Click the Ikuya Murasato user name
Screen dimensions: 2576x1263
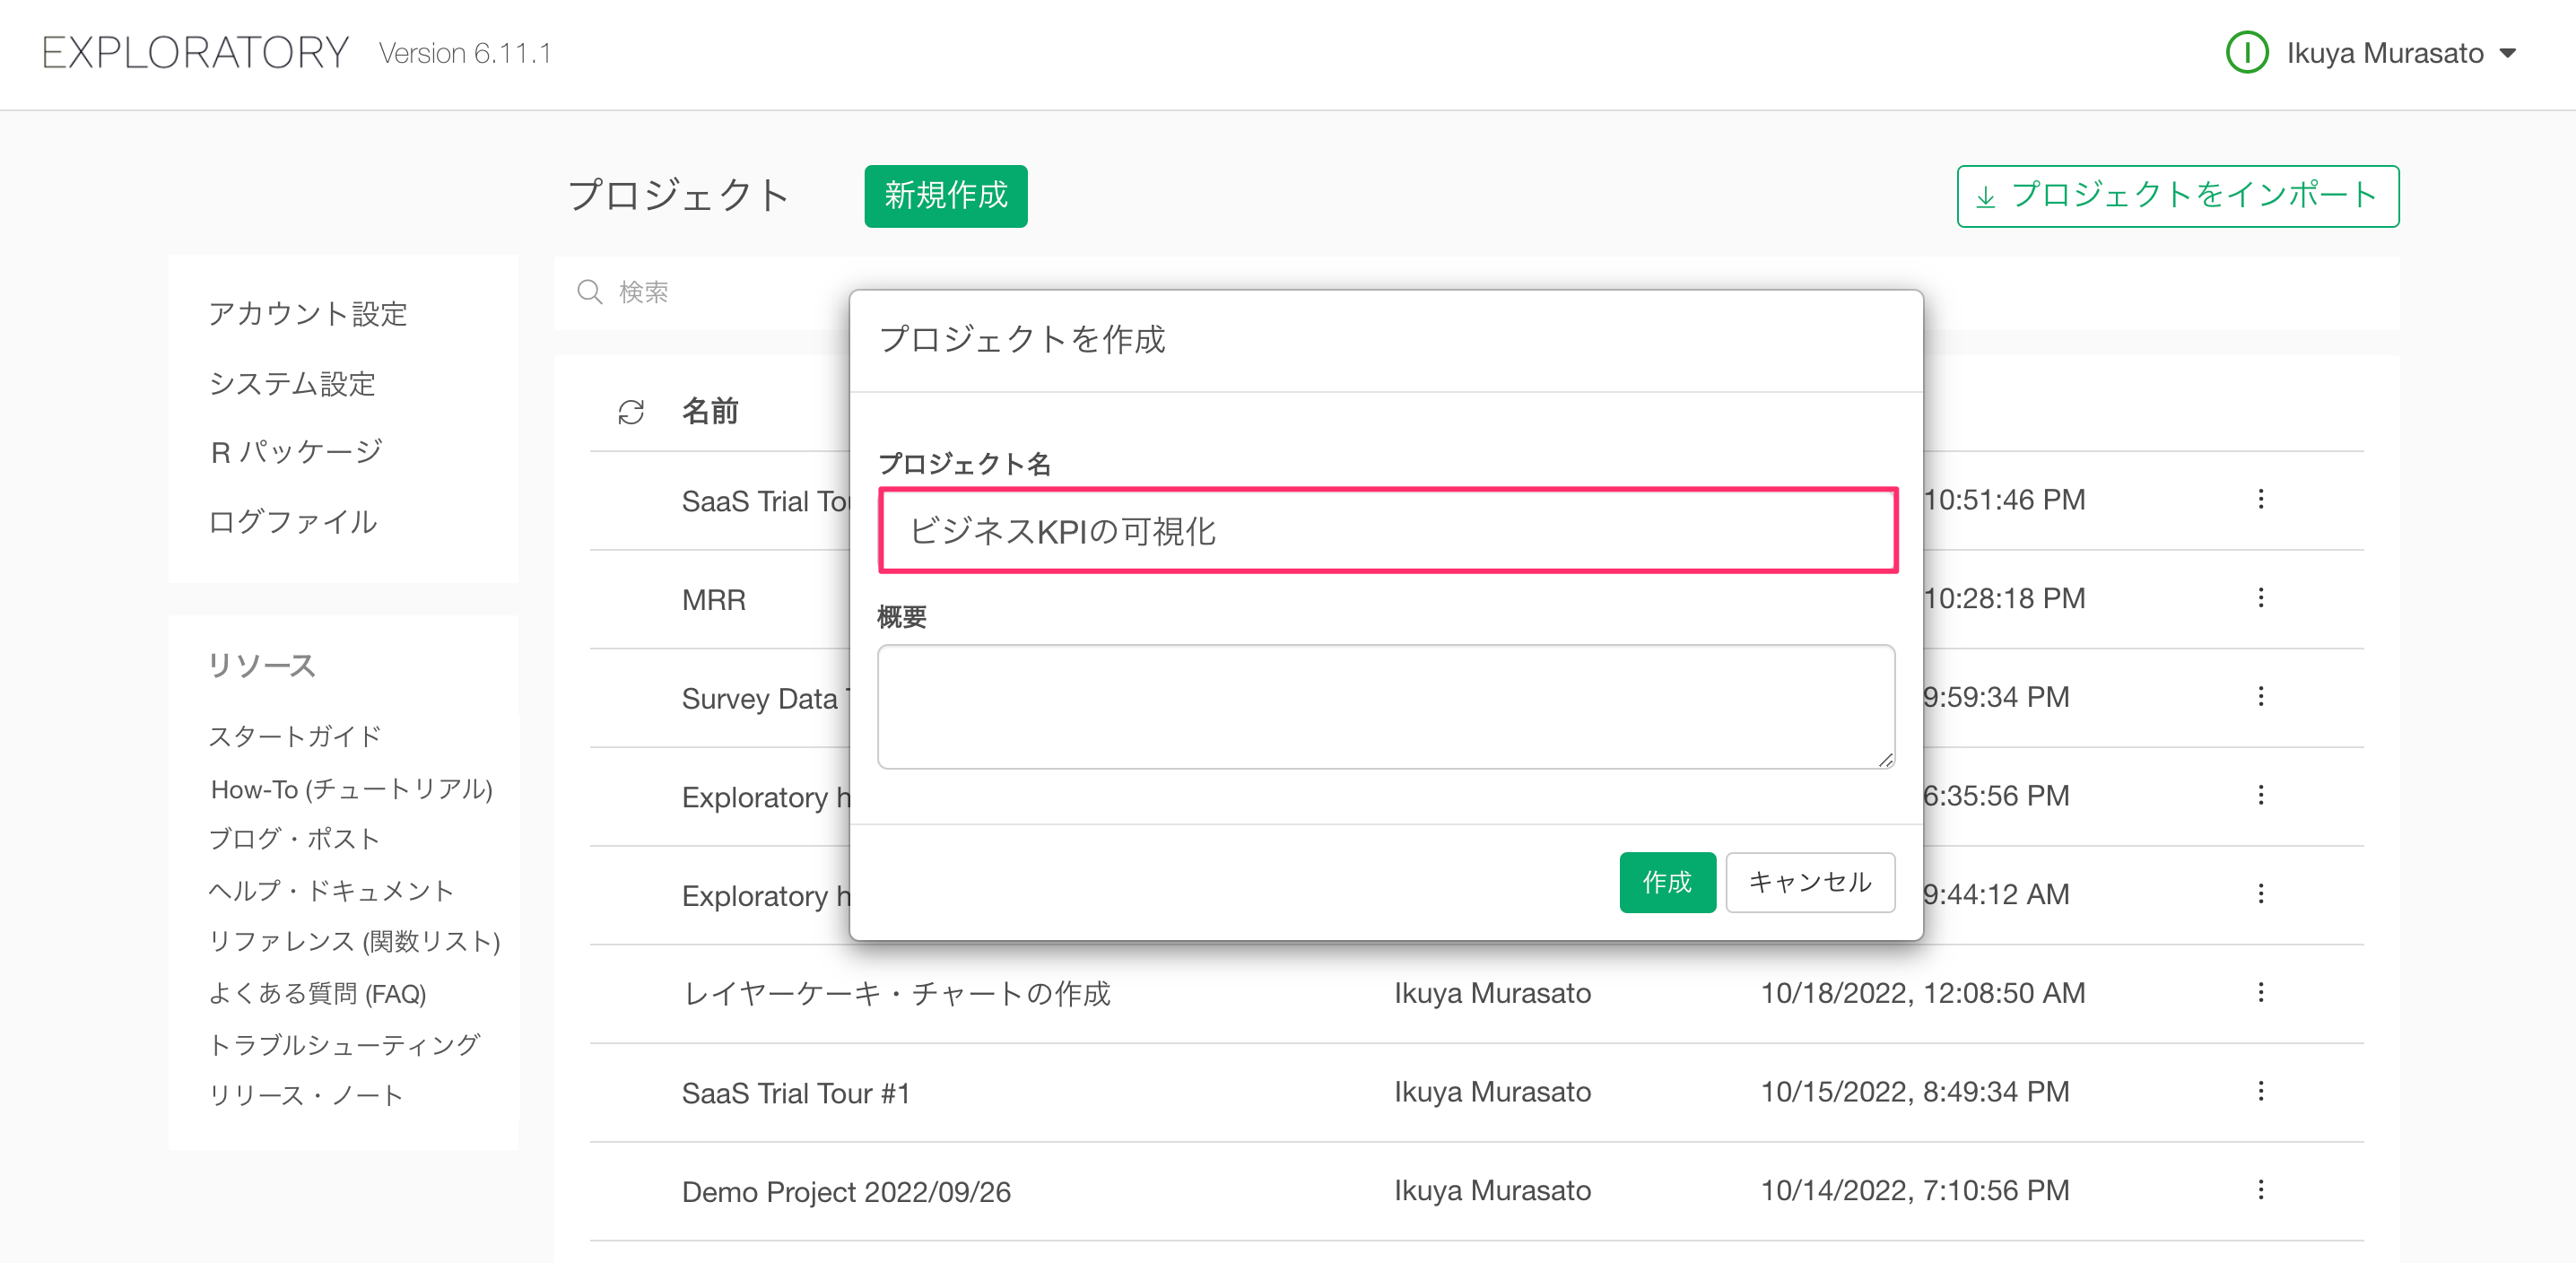tap(2384, 53)
